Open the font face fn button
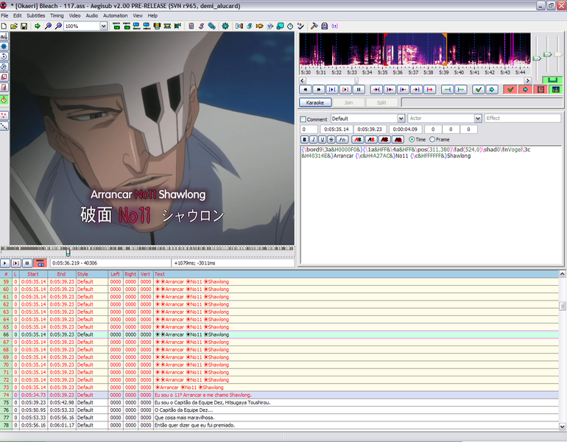This screenshot has height=442, width=567. [342, 140]
